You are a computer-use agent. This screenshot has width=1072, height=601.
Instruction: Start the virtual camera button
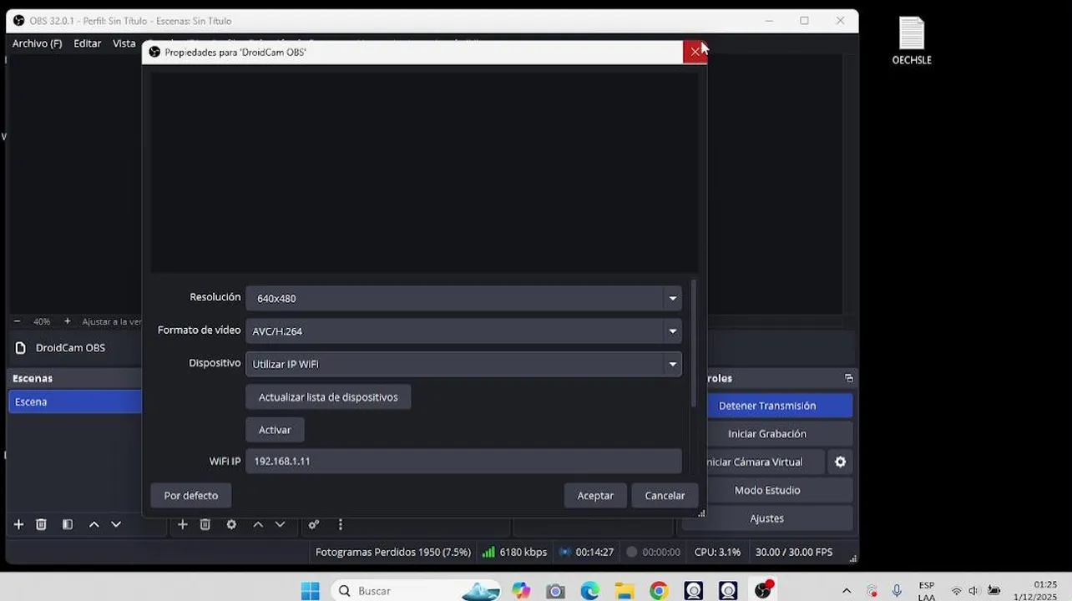click(x=755, y=462)
